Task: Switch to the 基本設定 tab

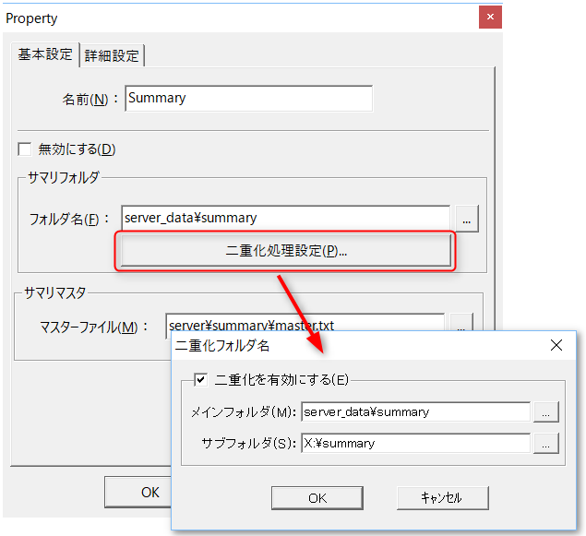Action: pos(45,54)
